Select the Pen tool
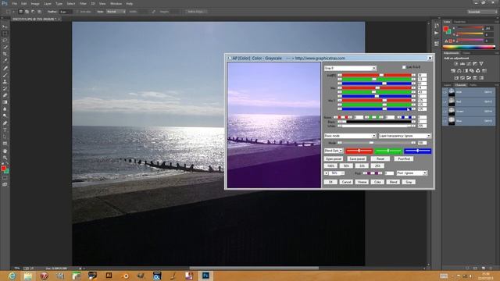Screen dimensions: 500x281 tap(5, 123)
